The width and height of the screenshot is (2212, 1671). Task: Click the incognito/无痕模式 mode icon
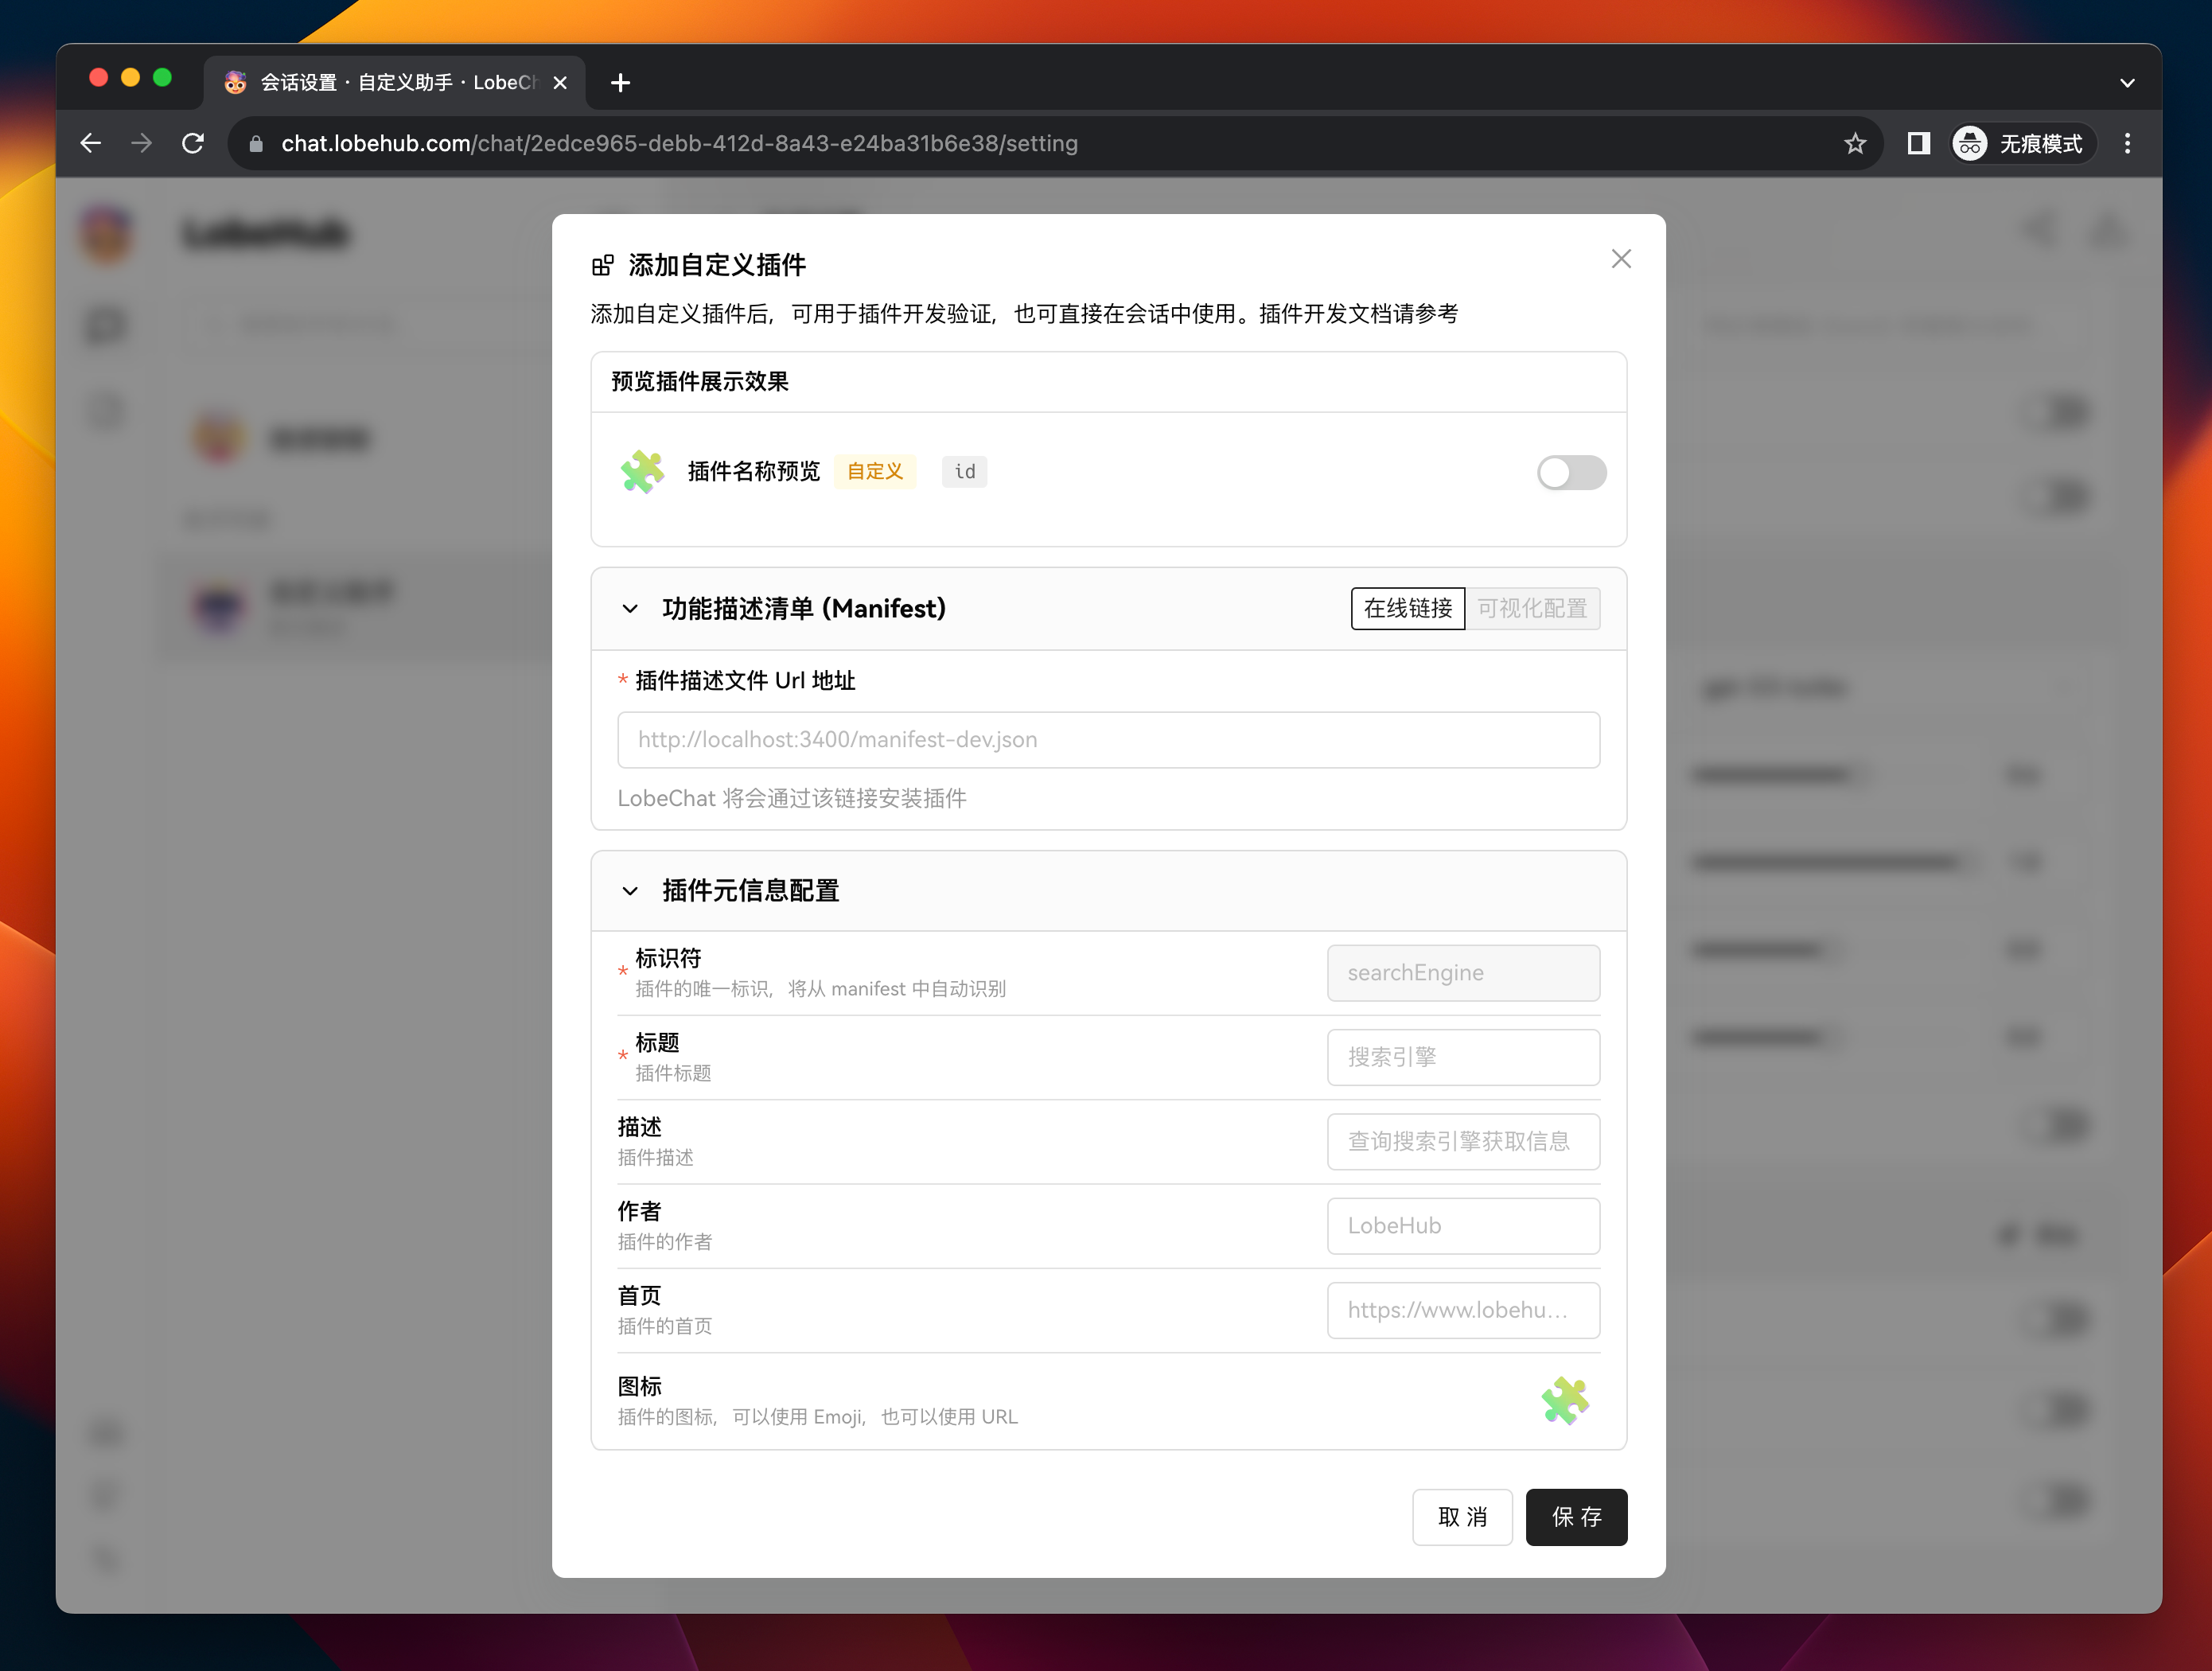point(1970,144)
